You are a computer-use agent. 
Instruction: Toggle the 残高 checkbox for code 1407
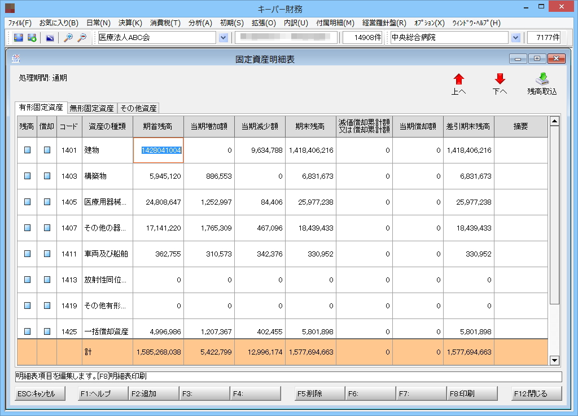coord(27,228)
